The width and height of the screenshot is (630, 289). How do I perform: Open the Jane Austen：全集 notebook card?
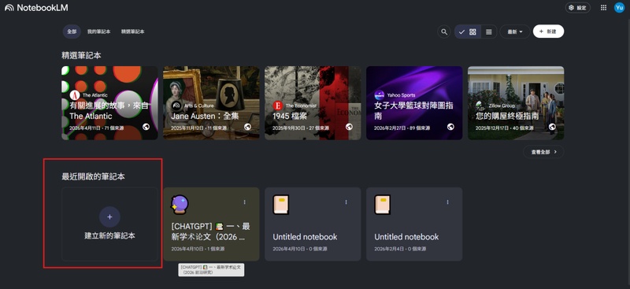point(211,103)
